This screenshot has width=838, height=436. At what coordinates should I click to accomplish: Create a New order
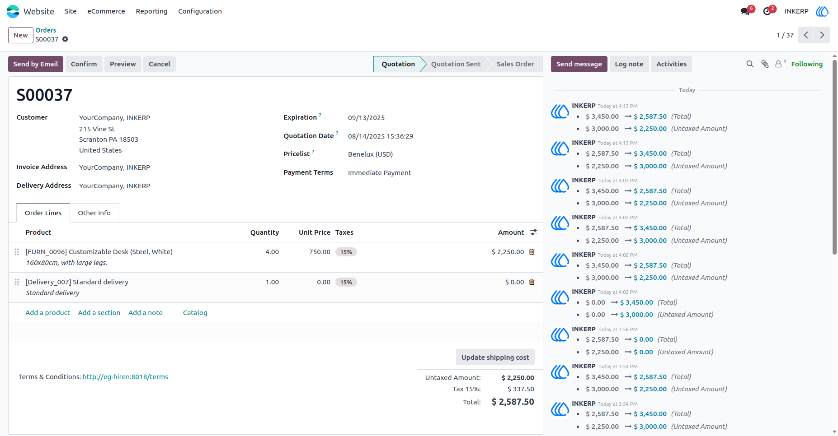click(x=21, y=35)
